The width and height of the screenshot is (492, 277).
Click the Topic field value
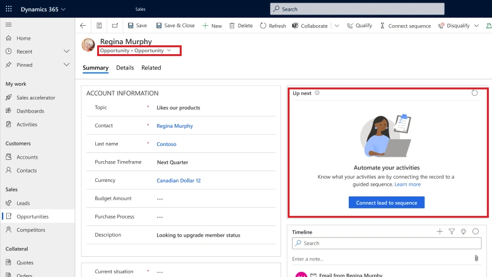click(179, 108)
